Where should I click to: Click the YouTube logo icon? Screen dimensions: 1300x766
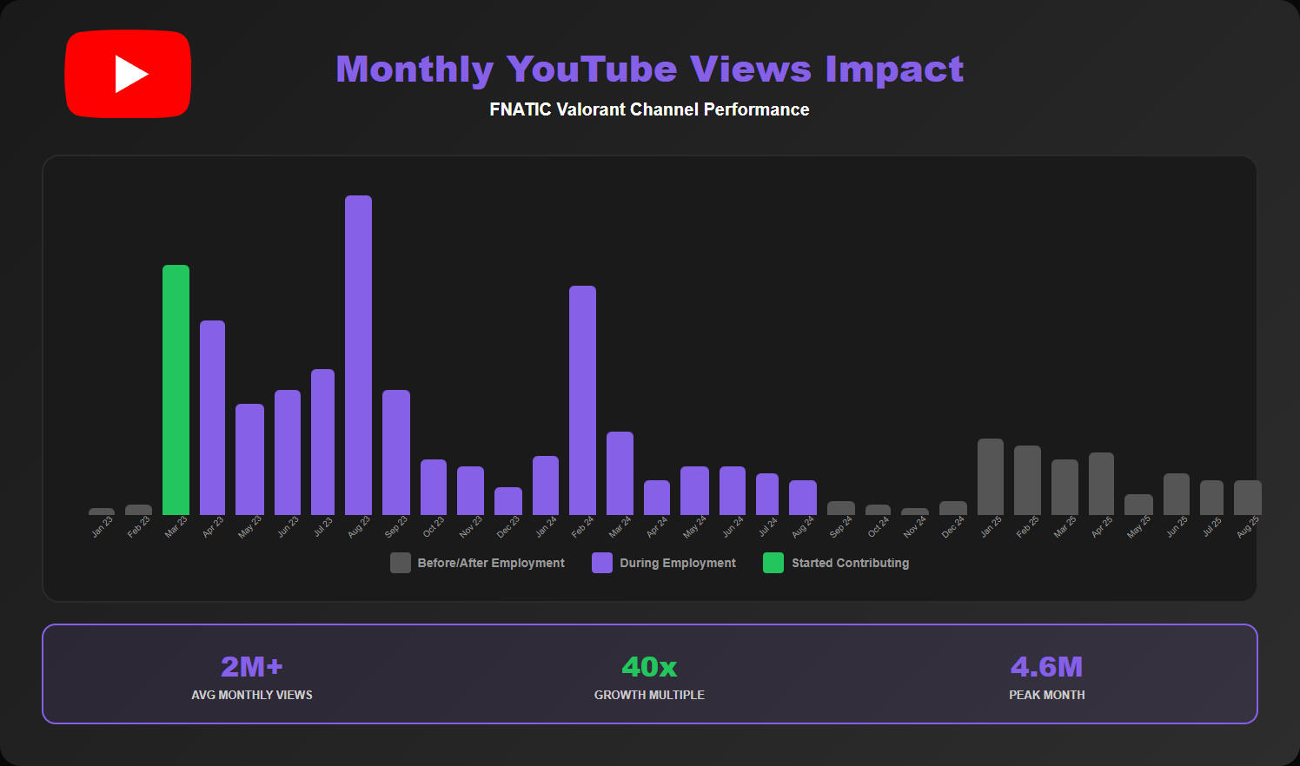coord(128,74)
